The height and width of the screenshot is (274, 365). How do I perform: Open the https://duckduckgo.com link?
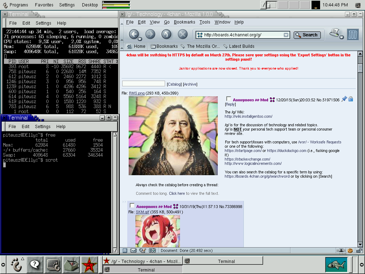(287, 151)
